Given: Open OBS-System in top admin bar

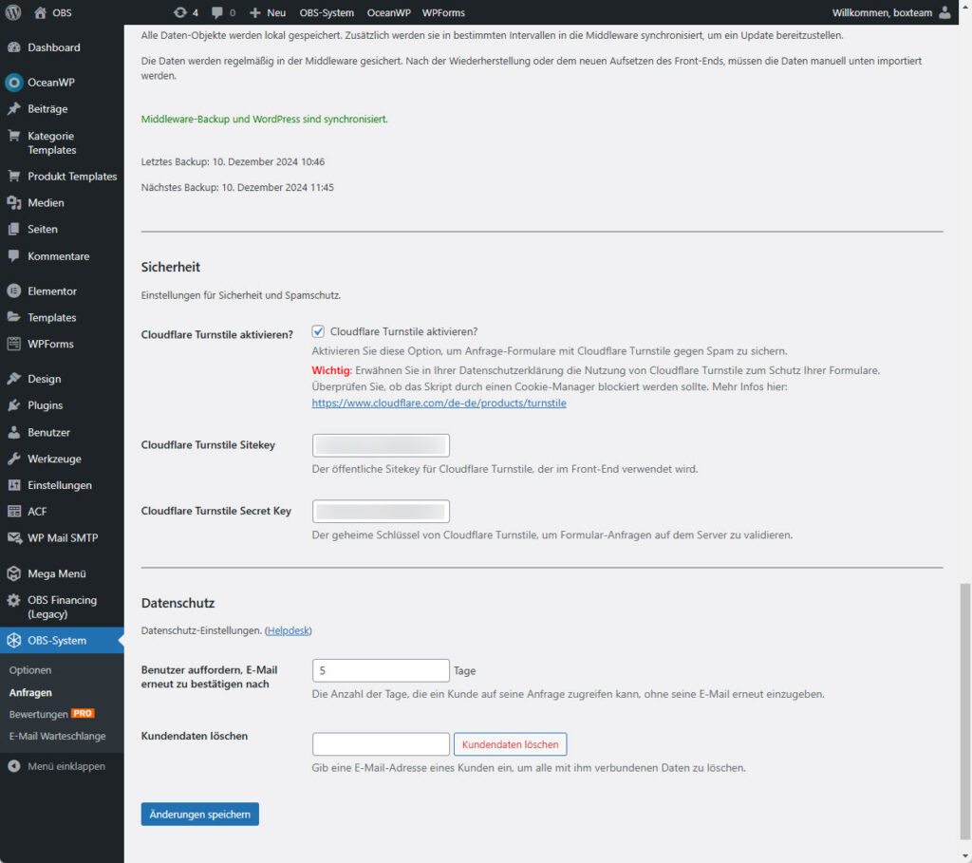Looking at the screenshot, I should (327, 12).
